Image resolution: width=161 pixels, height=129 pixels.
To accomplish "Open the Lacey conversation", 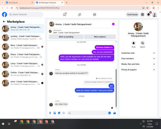I will (x=23, y=65).
